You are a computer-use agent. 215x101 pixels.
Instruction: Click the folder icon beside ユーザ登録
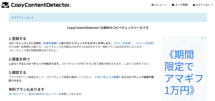pos(173,5)
